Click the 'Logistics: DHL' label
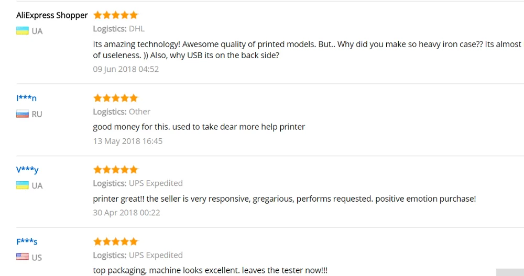524x276 pixels. click(x=118, y=29)
